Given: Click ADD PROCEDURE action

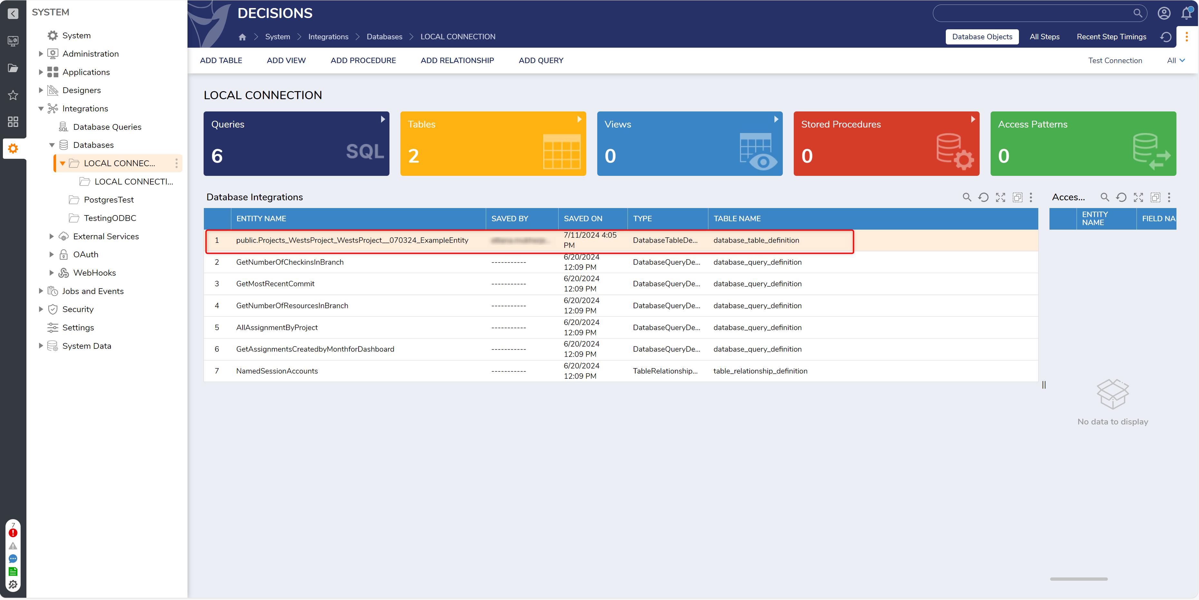Looking at the screenshot, I should (x=363, y=61).
